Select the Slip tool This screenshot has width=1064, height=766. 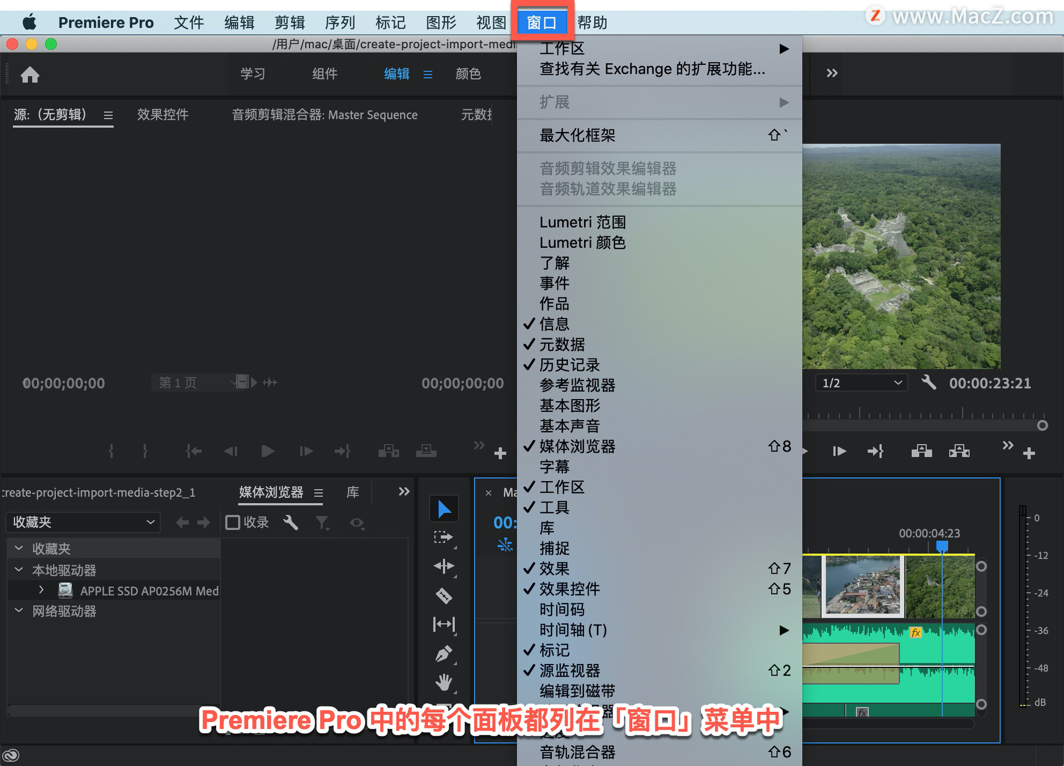(444, 625)
